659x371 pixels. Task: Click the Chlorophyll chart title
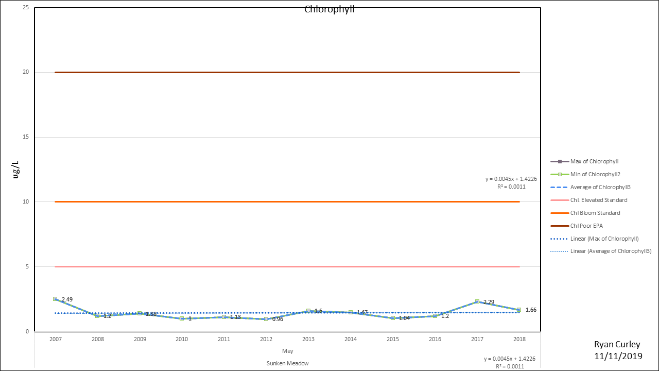[x=329, y=9]
